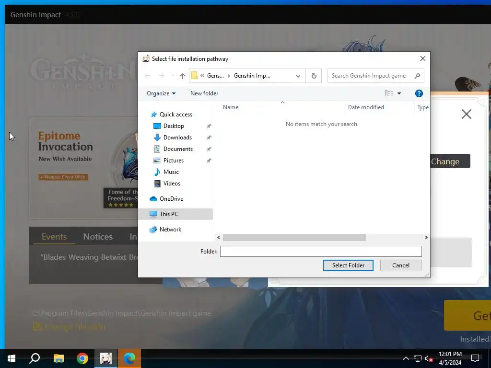Click the Back navigation arrow in dialog
This screenshot has height=368, width=491.
pyautogui.click(x=148, y=76)
